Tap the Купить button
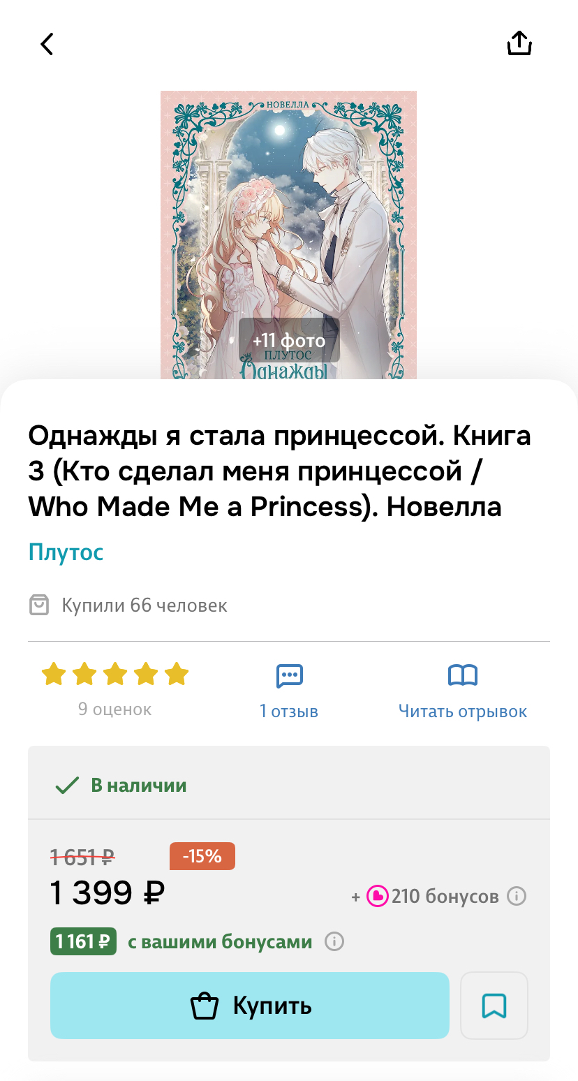The width and height of the screenshot is (578, 1081). point(250,1006)
